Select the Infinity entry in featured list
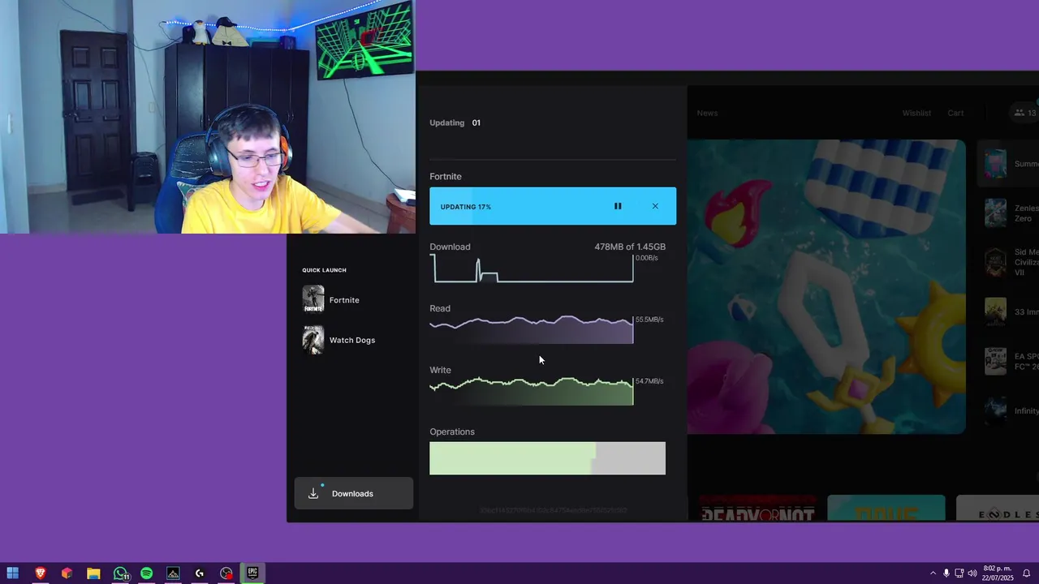This screenshot has height=584, width=1039. tap(1011, 410)
